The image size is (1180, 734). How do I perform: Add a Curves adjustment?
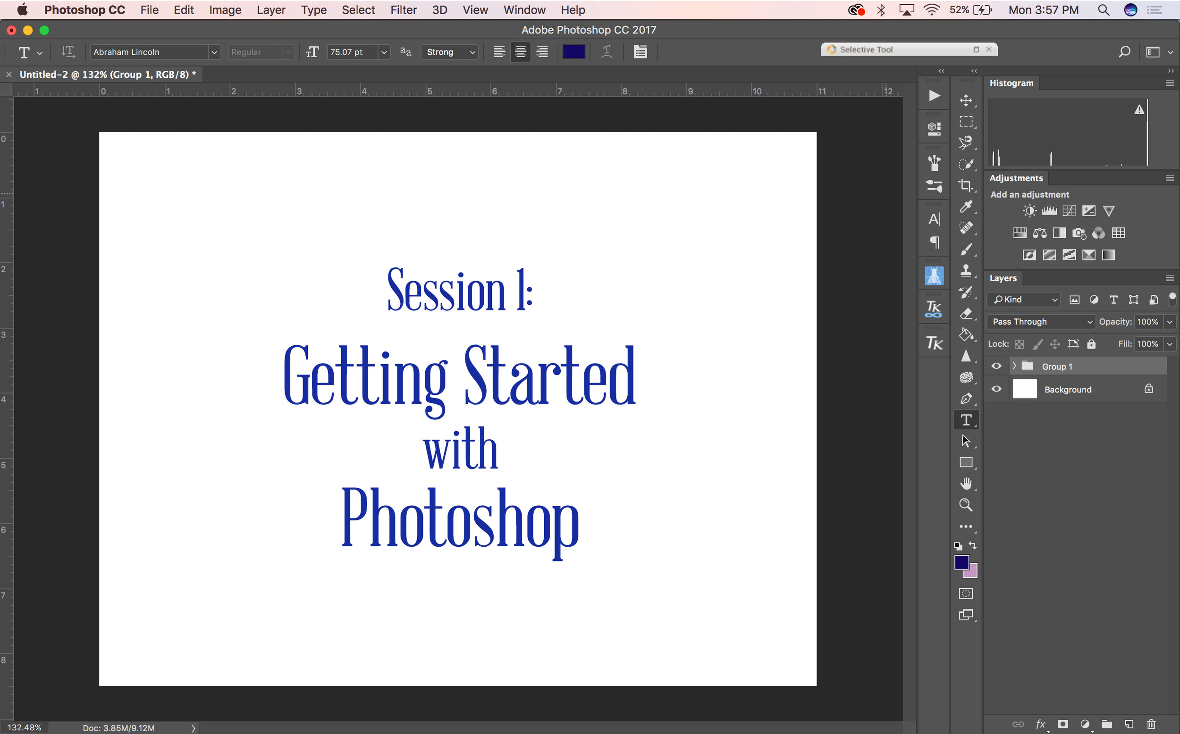click(1069, 211)
